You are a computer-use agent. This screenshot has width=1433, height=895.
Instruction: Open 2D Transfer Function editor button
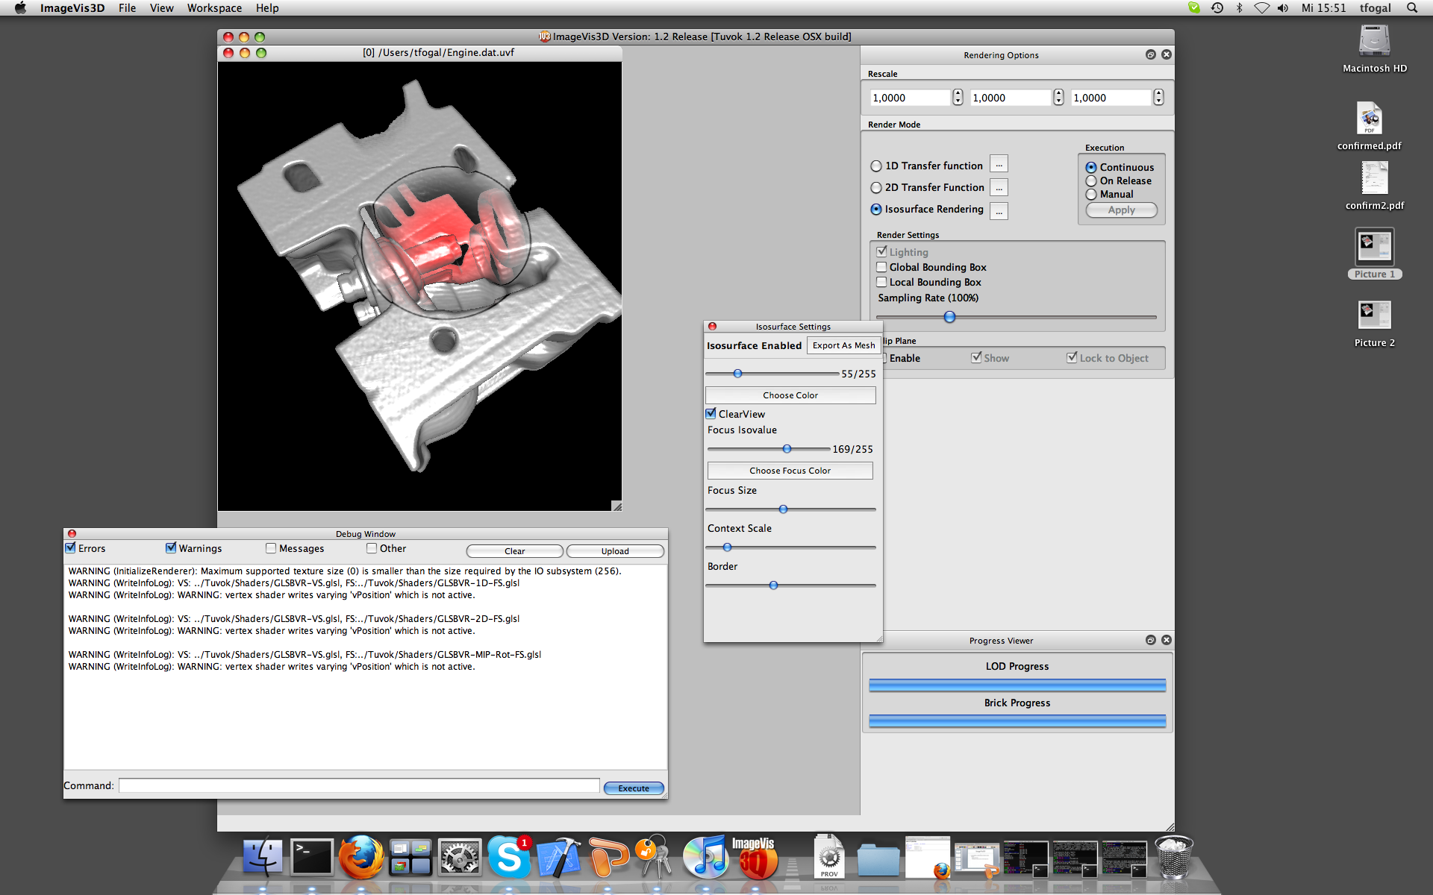(999, 187)
